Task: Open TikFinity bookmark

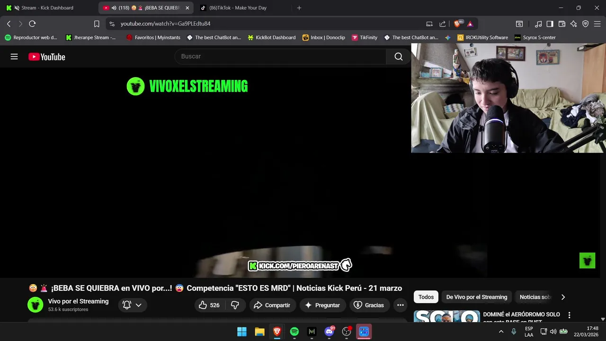Action: [364, 37]
